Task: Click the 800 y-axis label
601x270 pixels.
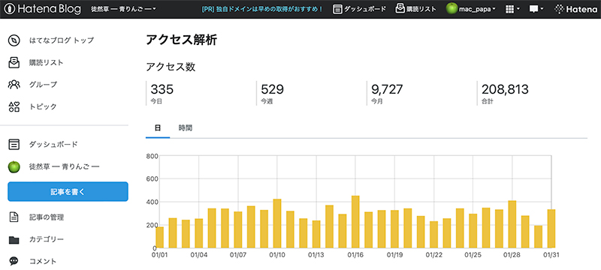Action: 153,156
